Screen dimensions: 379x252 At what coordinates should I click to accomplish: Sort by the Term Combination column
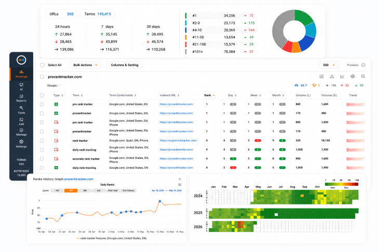tap(123, 95)
